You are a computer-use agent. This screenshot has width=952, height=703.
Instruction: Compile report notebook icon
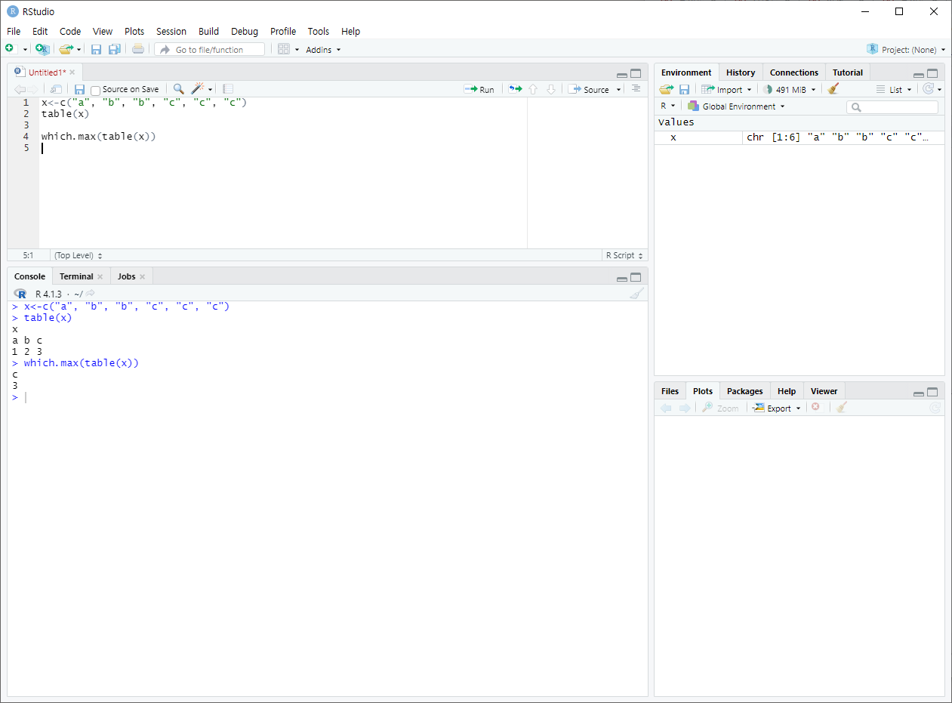[228, 89]
